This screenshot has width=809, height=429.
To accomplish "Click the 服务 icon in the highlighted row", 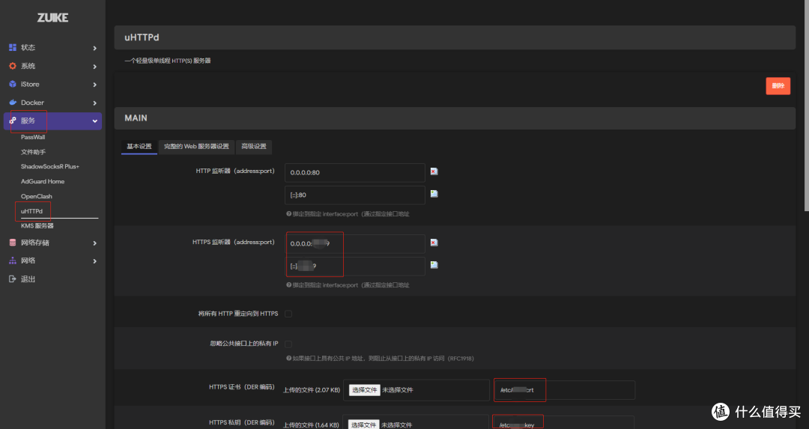I will [x=13, y=121].
